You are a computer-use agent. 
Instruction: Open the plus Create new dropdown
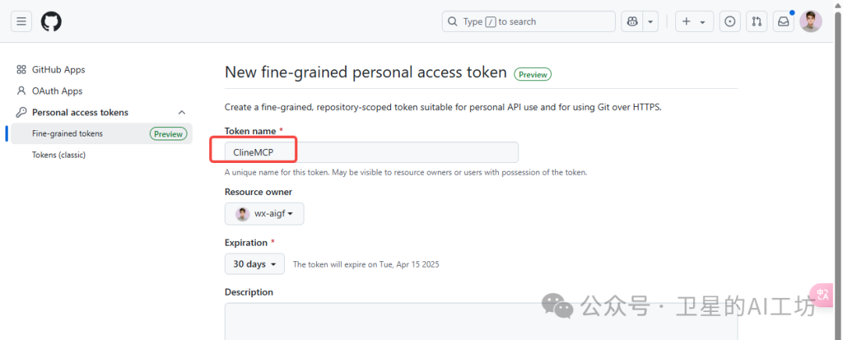(x=695, y=22)
